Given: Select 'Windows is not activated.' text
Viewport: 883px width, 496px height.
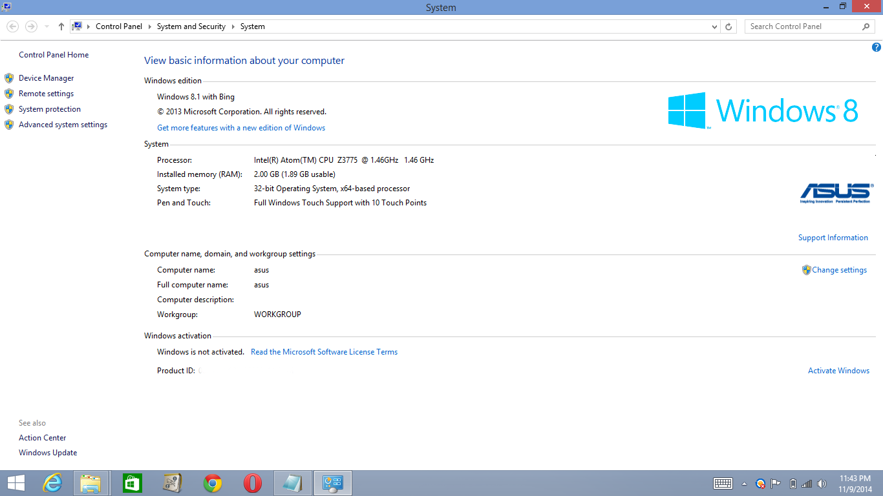Looking at the screenshot, I should (200, 352).
